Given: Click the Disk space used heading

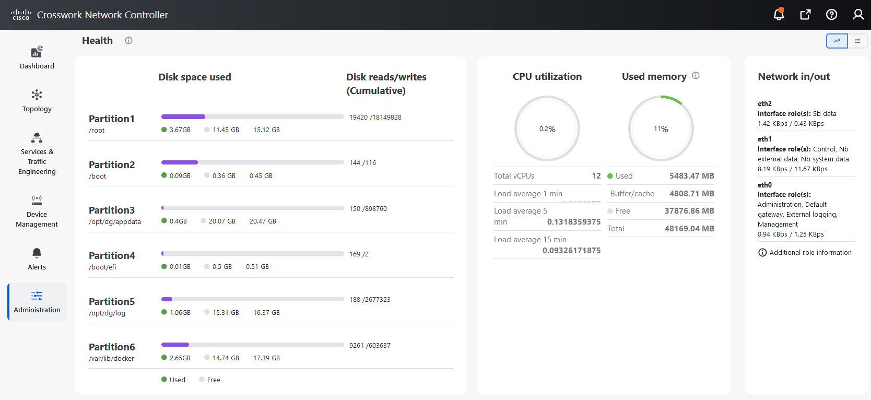Looking at the screenshot, I should tap(195, 77).
